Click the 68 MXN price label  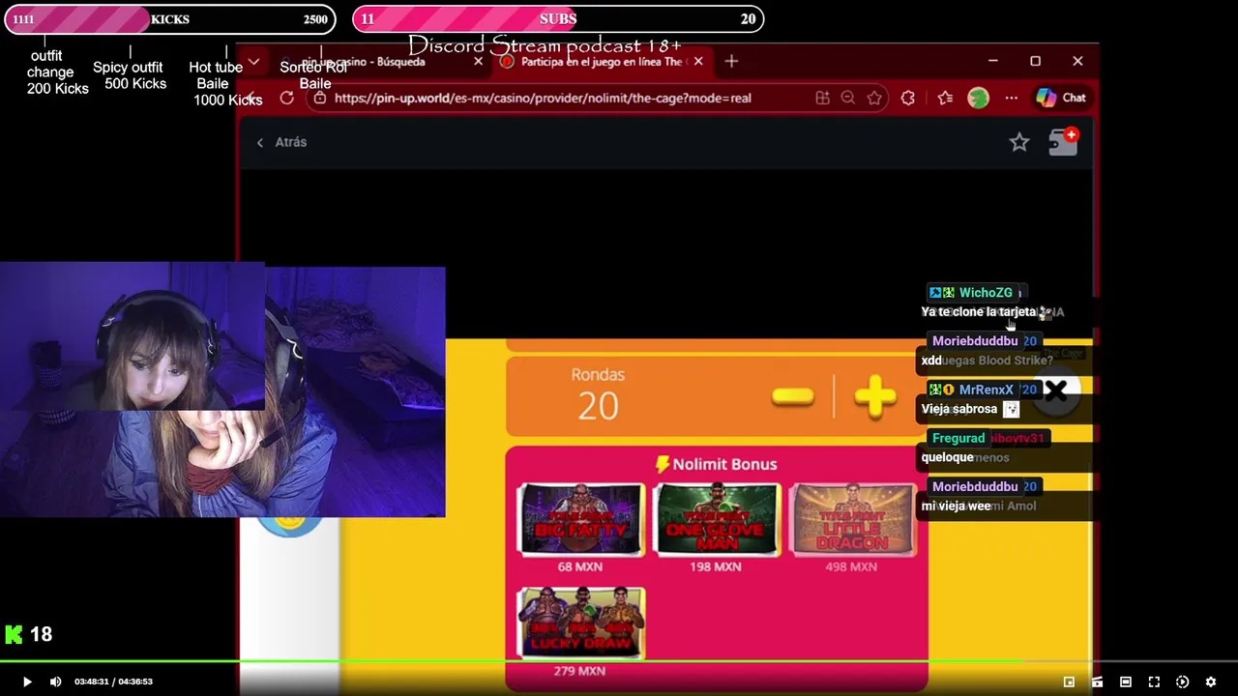click(x=579, y=566)
